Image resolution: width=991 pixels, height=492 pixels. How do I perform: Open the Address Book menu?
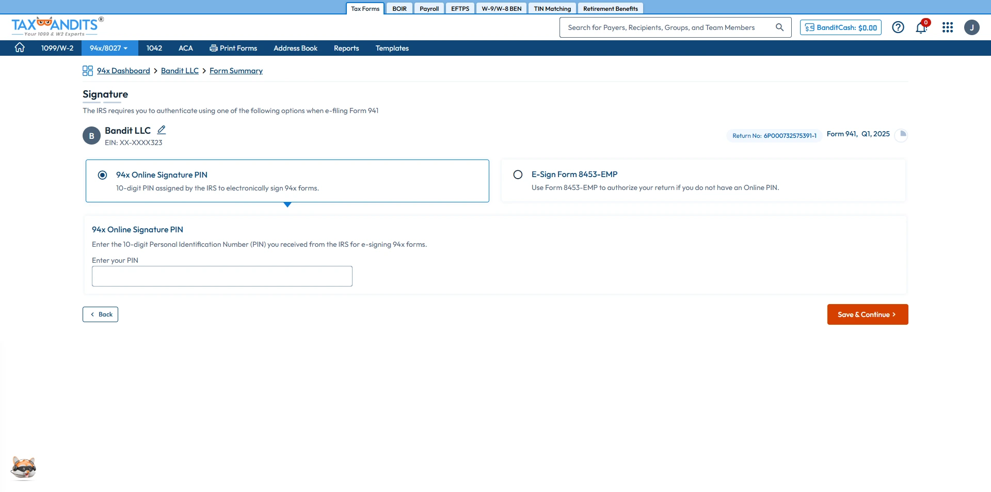(x=296, y=48)
